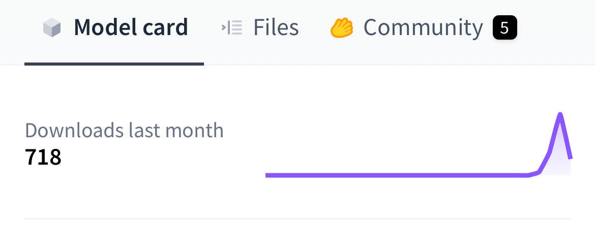This screenshot has width=595, height=248.
Task: Click the divider line below downloads section
Action: [x=297, y=219]
